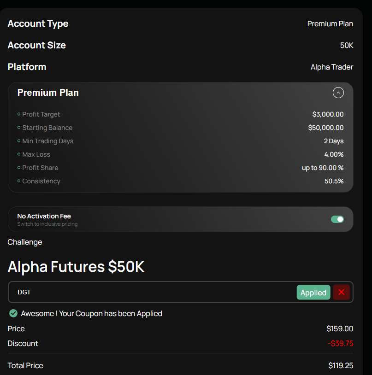Click the "Switch to inclusive pricing" subtitle
Image resolution: width=372 pixels, height=375 pixels.
(x=47, y=224)
